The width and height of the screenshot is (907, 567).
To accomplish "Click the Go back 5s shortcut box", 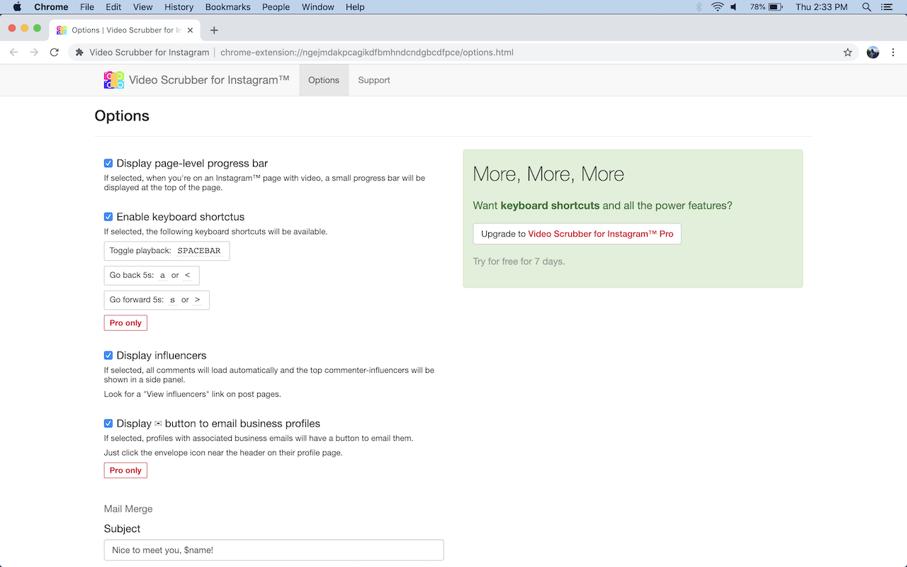I will (x=152, y=275).
